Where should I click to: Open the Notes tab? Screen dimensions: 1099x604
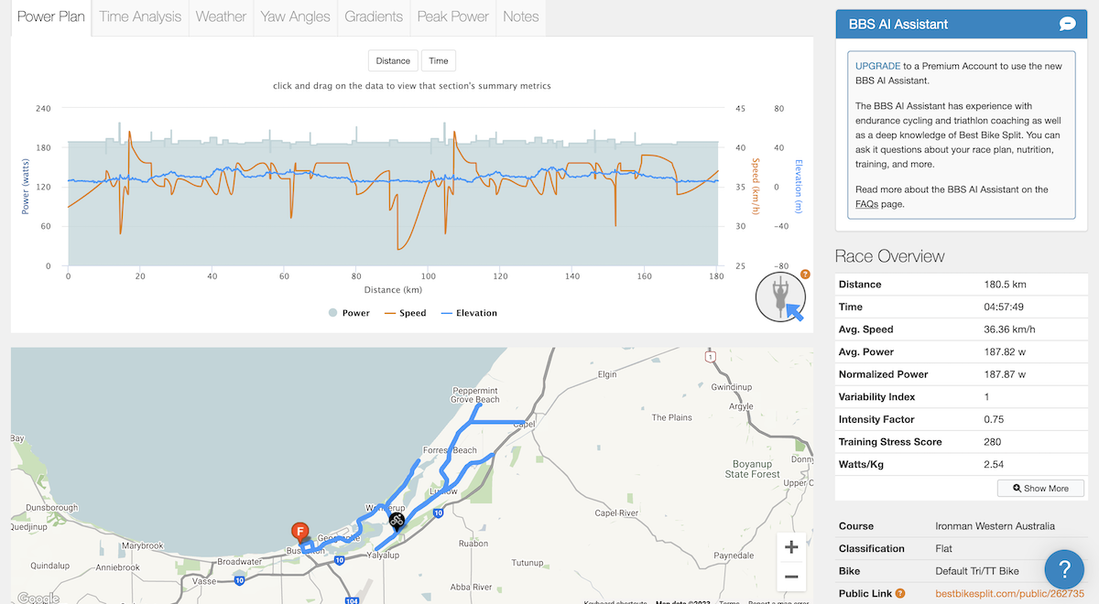pos(521,16)
